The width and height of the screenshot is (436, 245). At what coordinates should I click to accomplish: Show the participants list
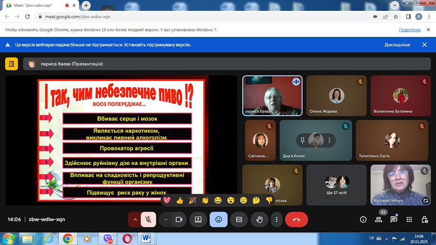378,220
